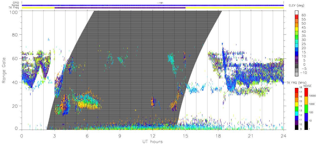Pick the yellow segment of TX FRQ bar

297,104
